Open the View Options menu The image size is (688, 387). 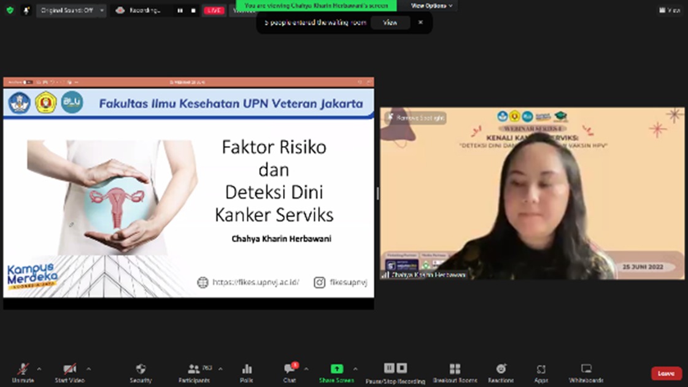(431, 6)
